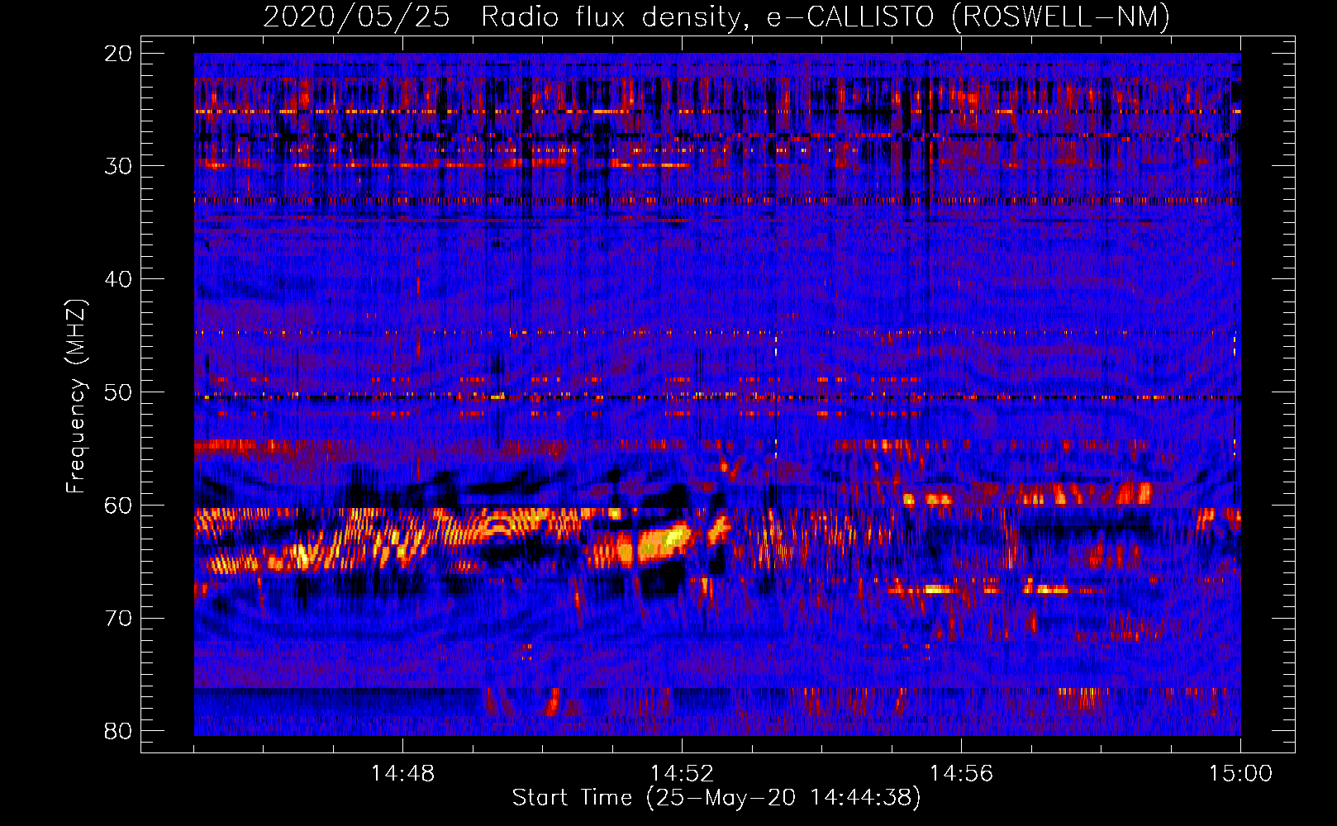Click the 14:56 time tick label
This screenshot has width=1337, height=826.
[961, 774]
